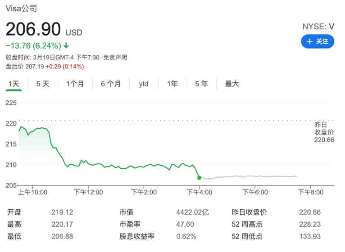Click the 下午8:00 axis label
Viewport: 345px width, 252px height.
pos(311,192)
